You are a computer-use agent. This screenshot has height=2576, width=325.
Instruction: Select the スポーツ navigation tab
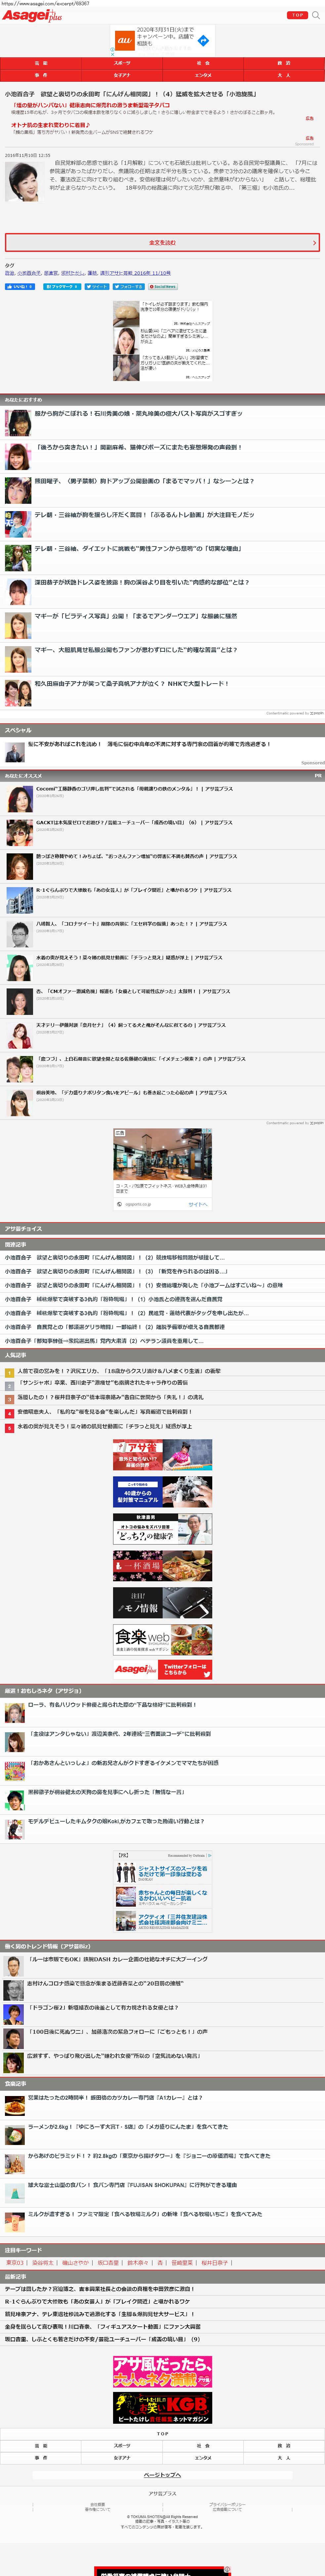(122, 63)
